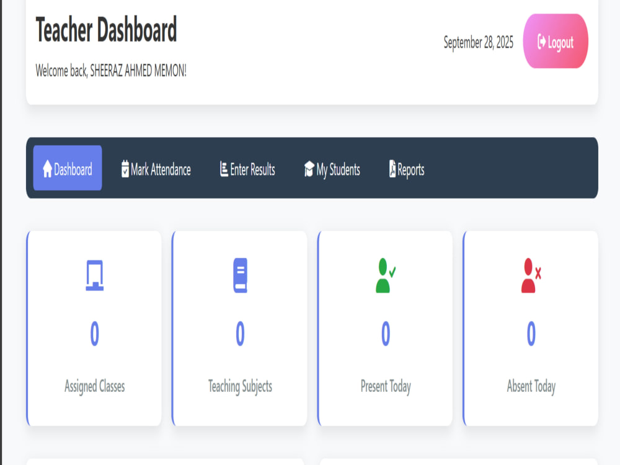Click the red user-x Absent Today icon

click(531, 276)
